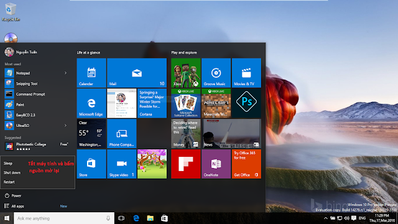Click the Ask me anything search box

click(x=64, y=218)
